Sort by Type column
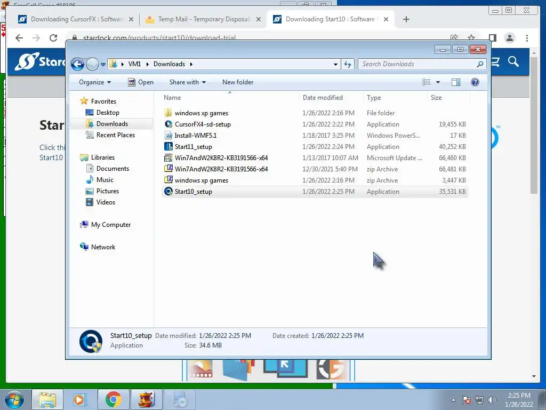The height and width of the screenshot is (410, 546). (x=395, y=98)
